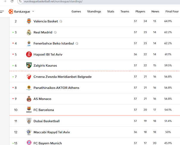Open the Standings menu item
180x145 pixels.
tap(94, 12)
